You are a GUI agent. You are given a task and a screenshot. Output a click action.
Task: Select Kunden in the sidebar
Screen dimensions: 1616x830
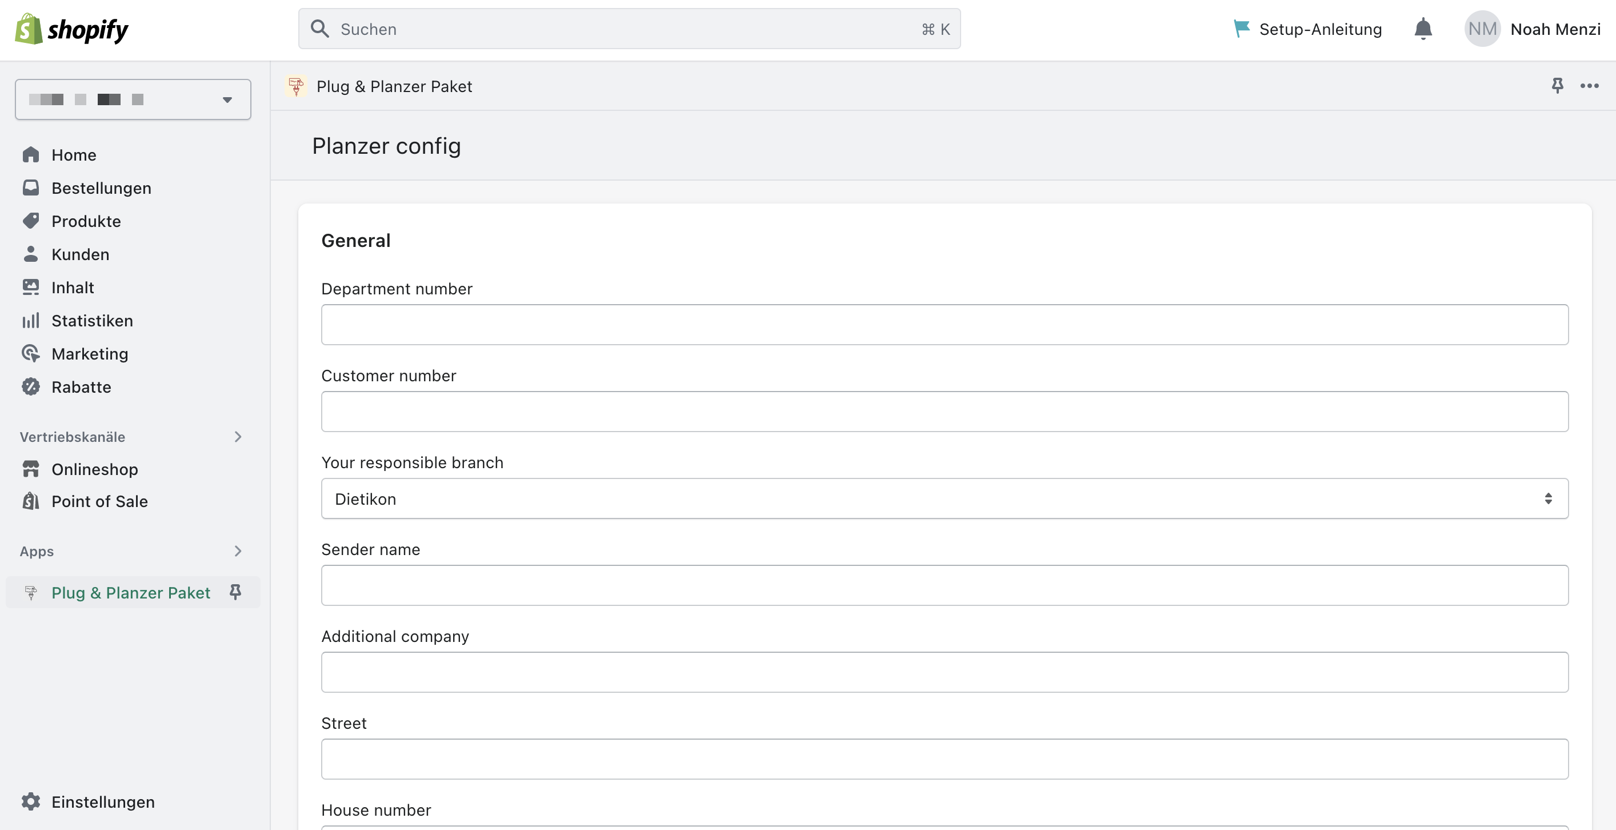pos(81,254)
